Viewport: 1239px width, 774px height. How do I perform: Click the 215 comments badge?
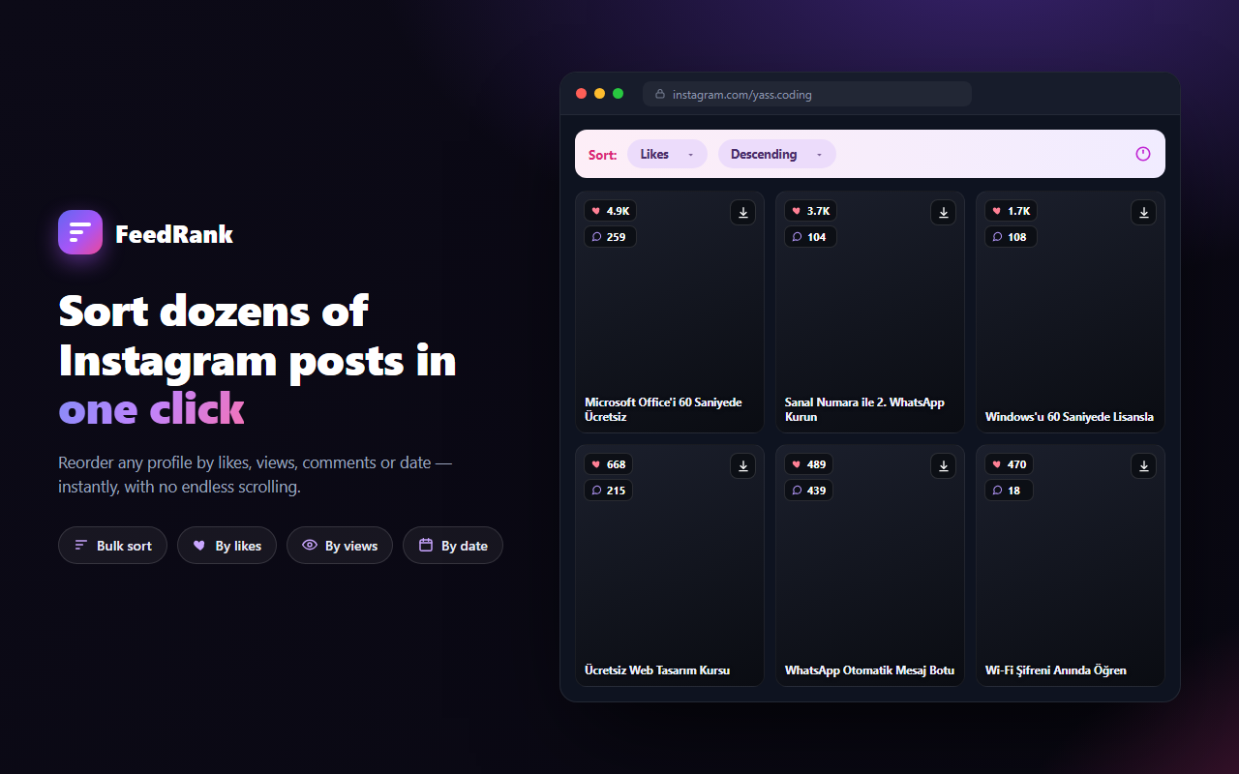tap(610, 491)
